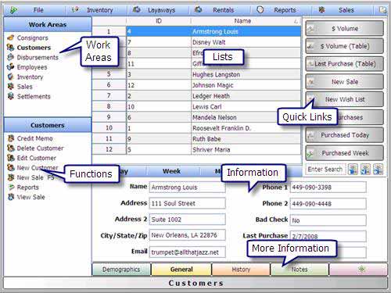Click the Phone 2 field
The width and height of the screenshot is (391, 293).
(x=328, y=204)
